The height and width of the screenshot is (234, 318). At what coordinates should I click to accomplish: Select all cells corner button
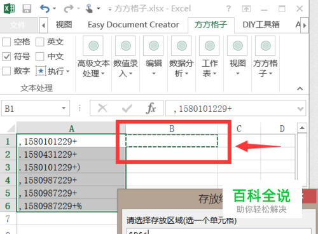[x=8, y=128]
